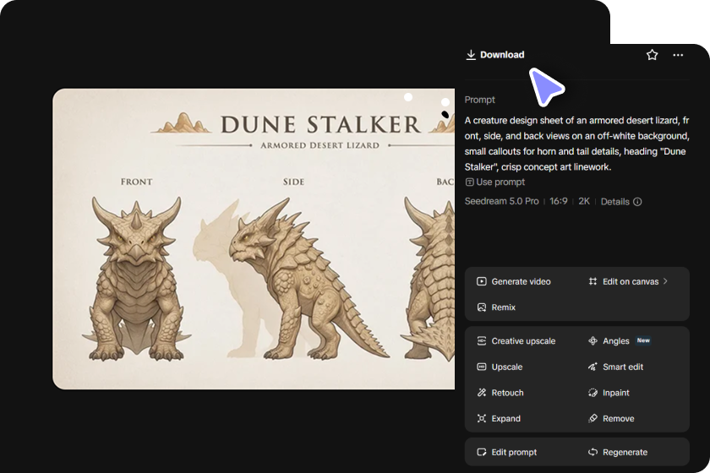Choose Retouch tool
The image size is (710, 473).
click(500, 393)
